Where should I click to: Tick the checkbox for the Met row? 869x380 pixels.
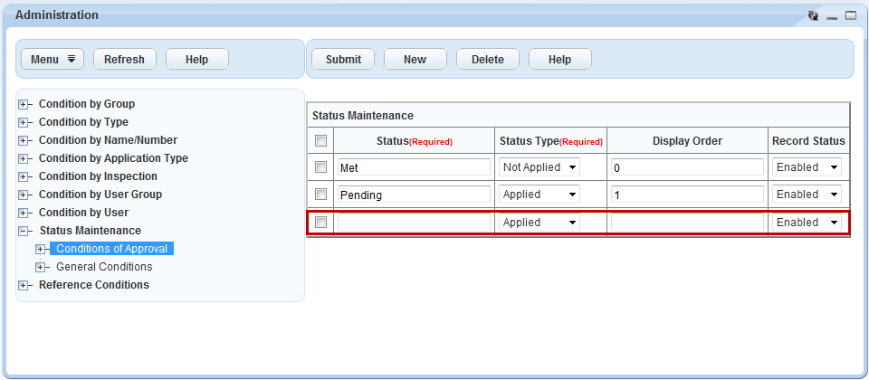[x=320, y=167]
